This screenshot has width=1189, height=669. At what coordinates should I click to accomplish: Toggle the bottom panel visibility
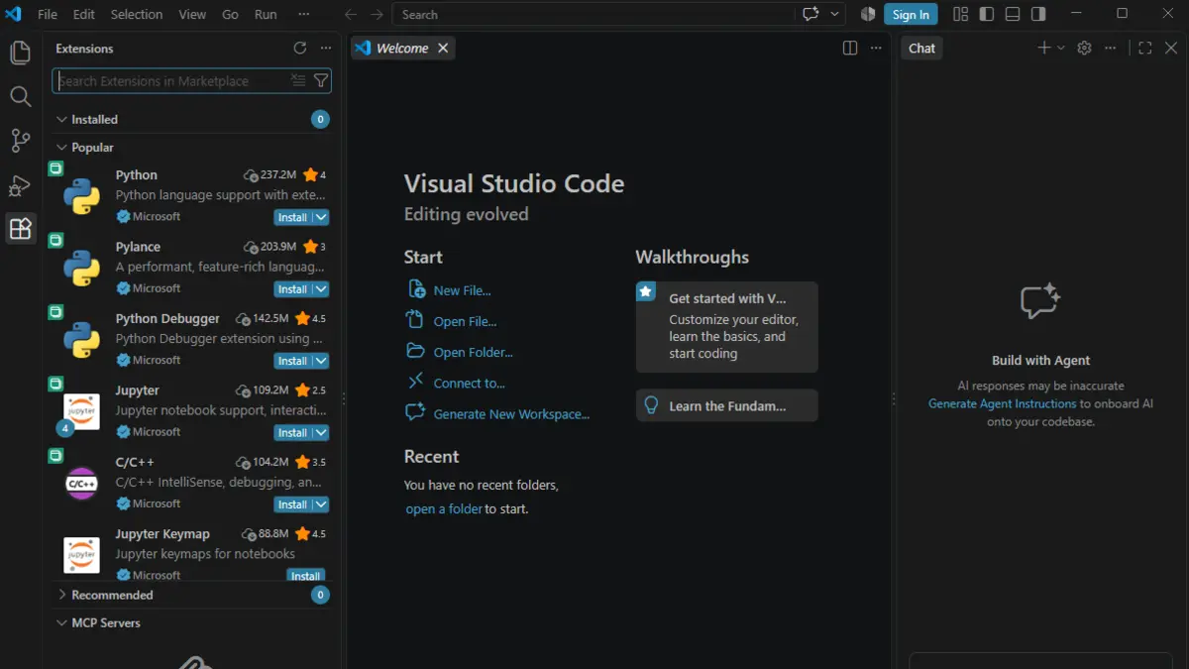(x=1013, y=14)
